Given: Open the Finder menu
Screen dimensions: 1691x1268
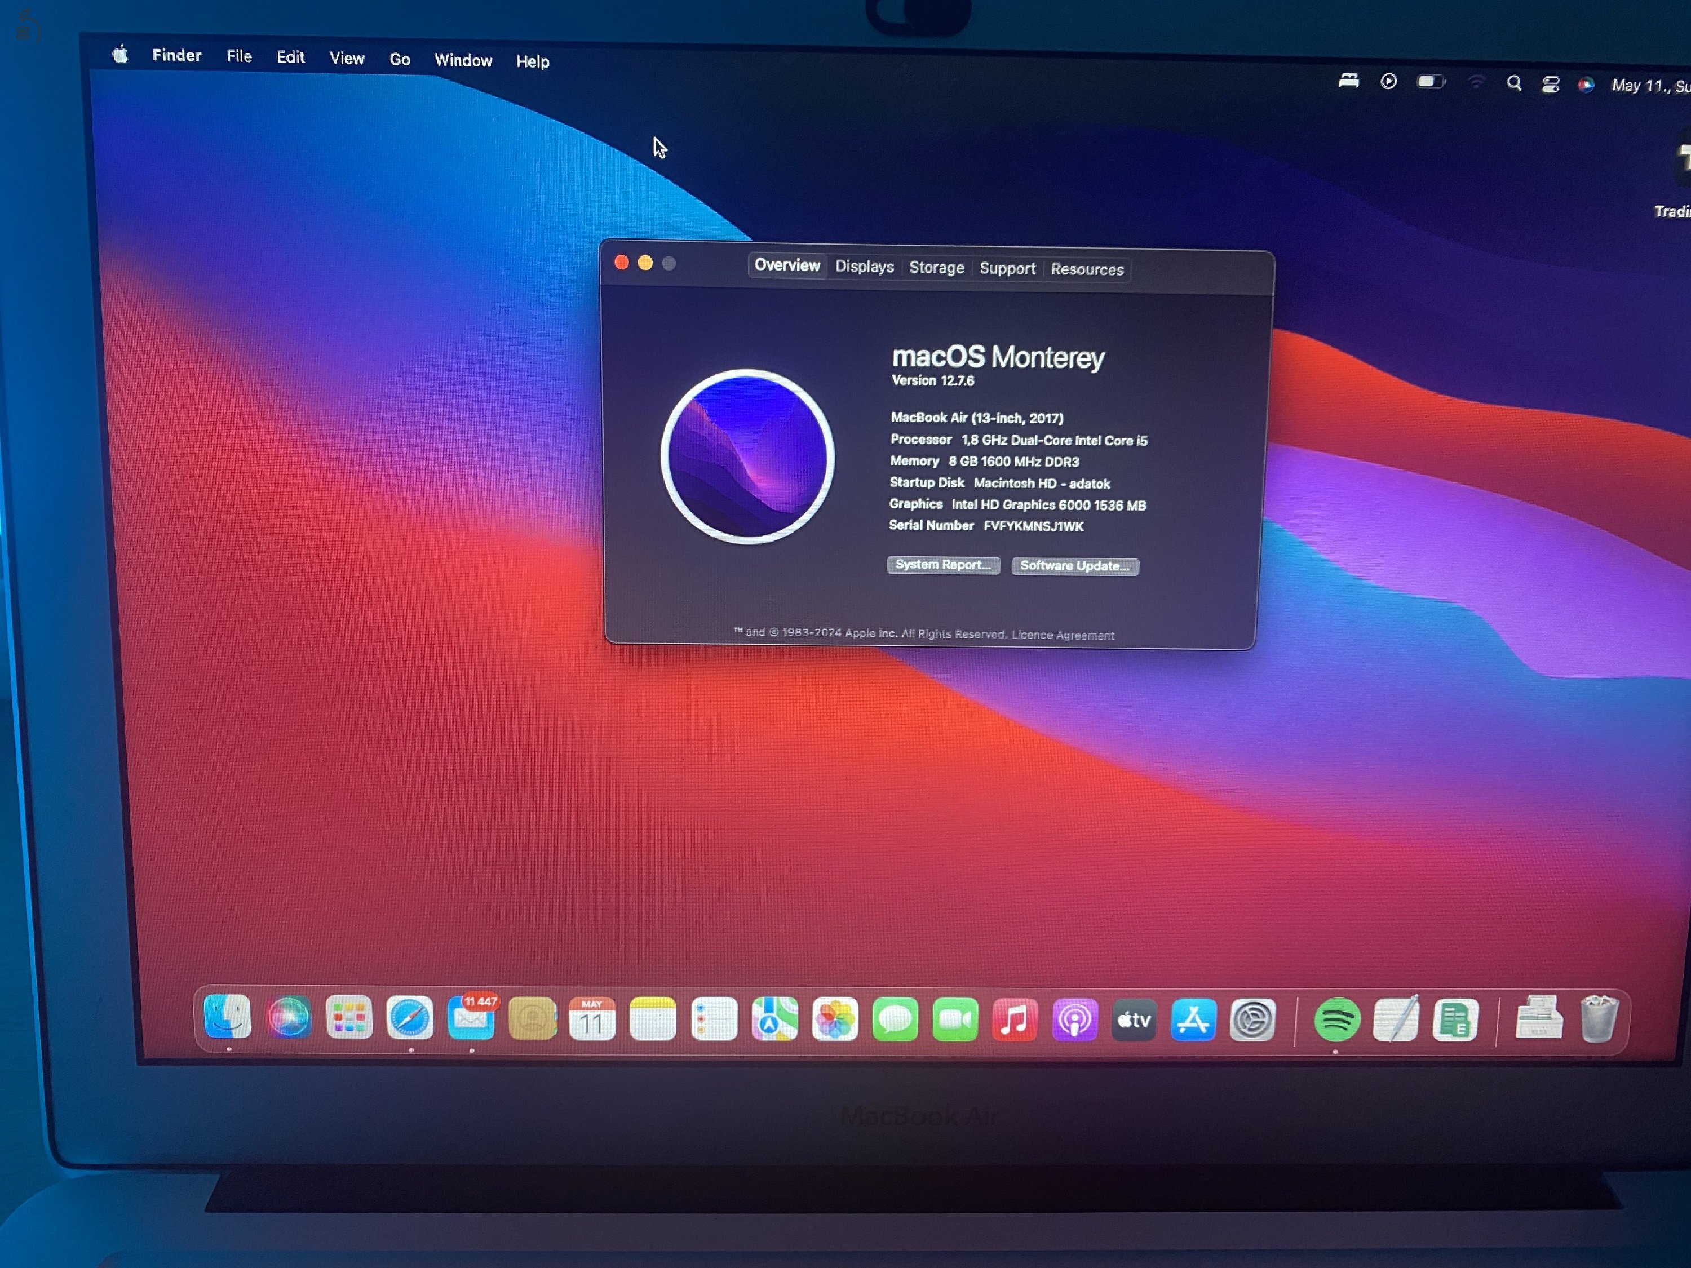Looking at the screenshot, I should pos(176,55).
